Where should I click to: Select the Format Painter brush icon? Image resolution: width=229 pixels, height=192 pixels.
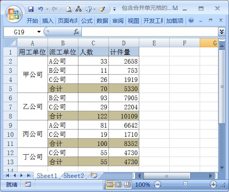[102, 9]
